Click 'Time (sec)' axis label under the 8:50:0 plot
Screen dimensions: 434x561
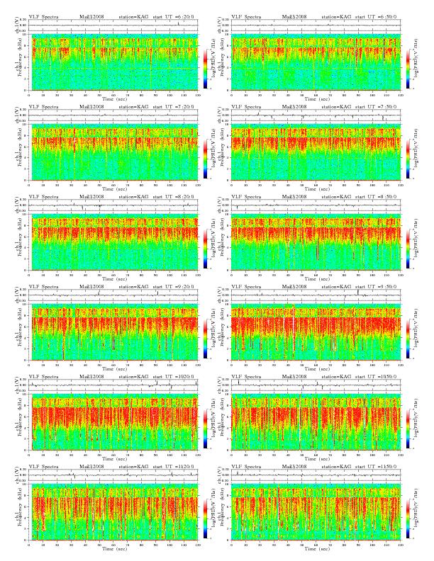(x=317, y=278)
